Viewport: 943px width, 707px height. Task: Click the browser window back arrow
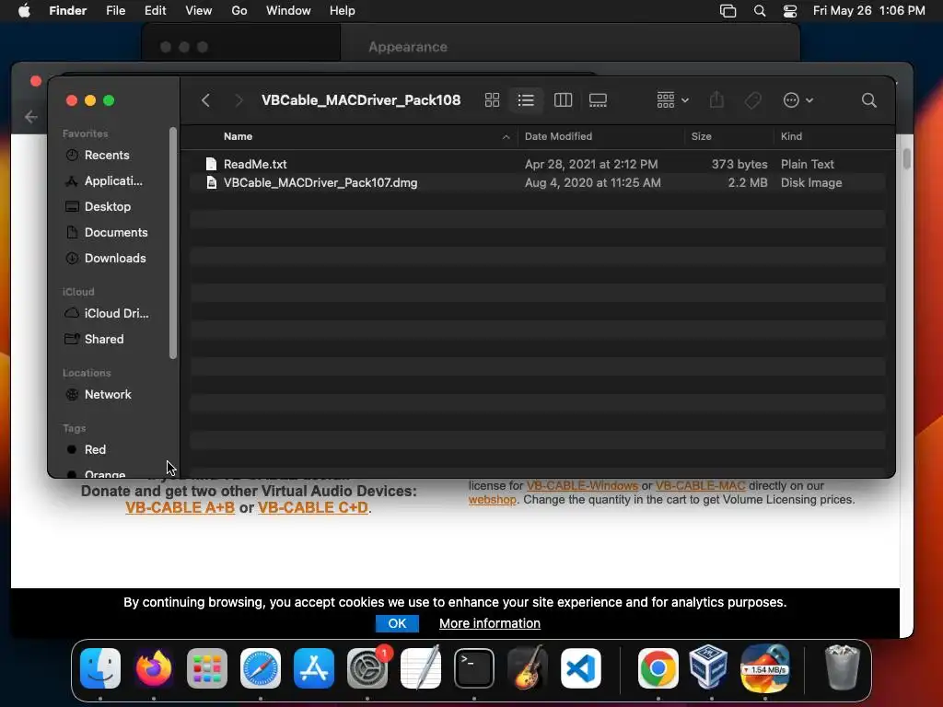point(30,117)
